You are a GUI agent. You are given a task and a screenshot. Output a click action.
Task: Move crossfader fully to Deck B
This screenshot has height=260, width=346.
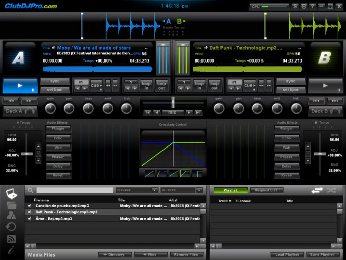coord(198,113)
